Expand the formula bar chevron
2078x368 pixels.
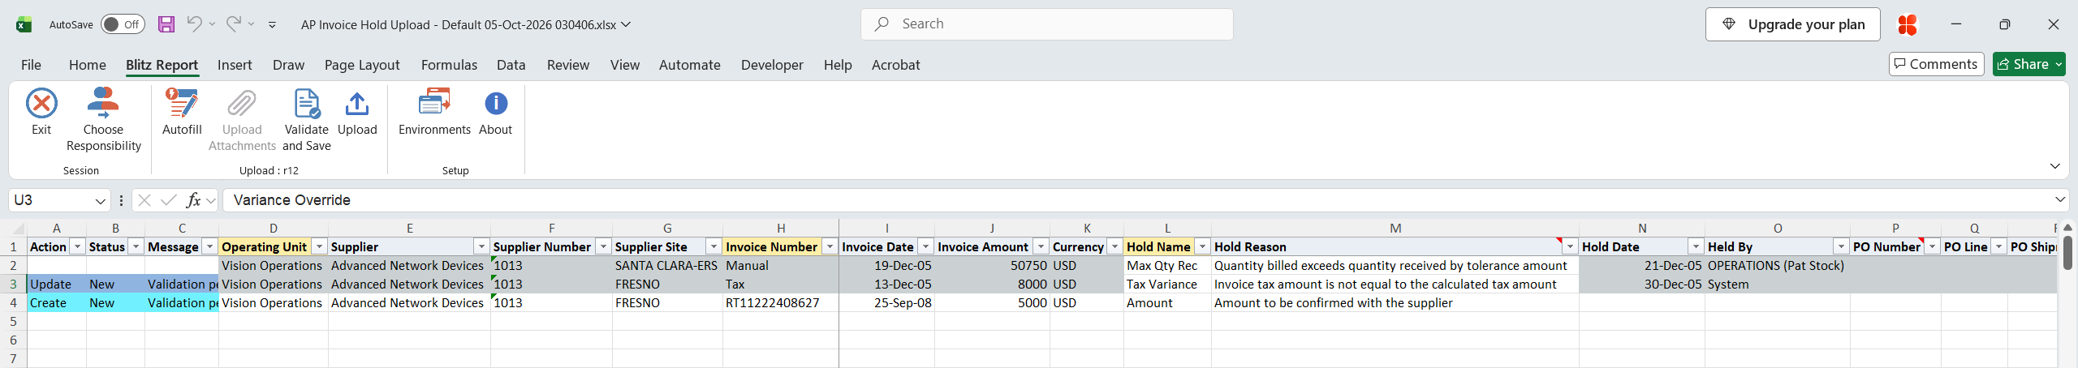pos(2060,199)
